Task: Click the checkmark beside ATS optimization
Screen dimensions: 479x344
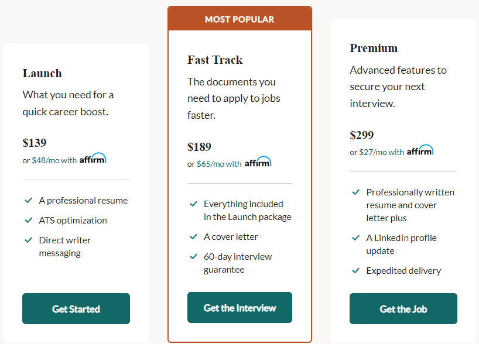Action: click(x=29, y=221)
